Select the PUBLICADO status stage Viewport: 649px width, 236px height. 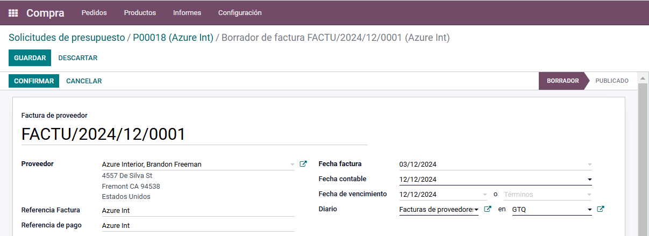(611, 81)
